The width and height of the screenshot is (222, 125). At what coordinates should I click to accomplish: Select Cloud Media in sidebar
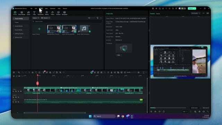(x=18, y=30)
